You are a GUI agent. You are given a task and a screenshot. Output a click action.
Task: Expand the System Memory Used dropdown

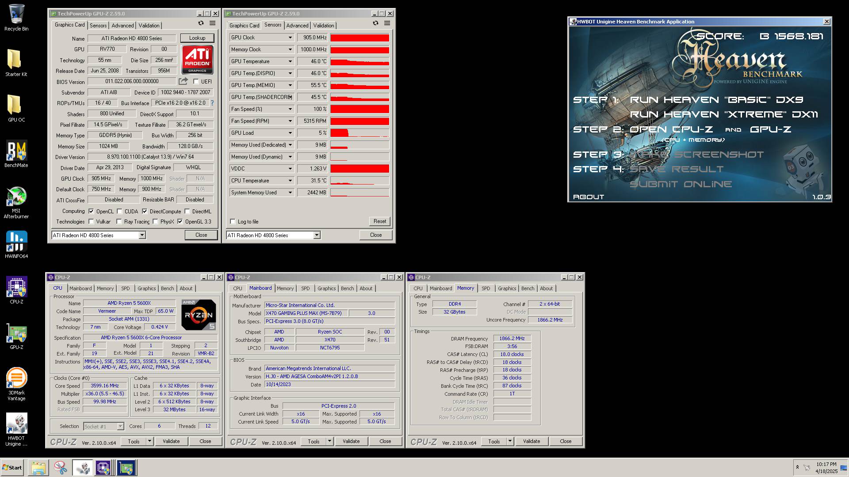[x=290, y=193]
